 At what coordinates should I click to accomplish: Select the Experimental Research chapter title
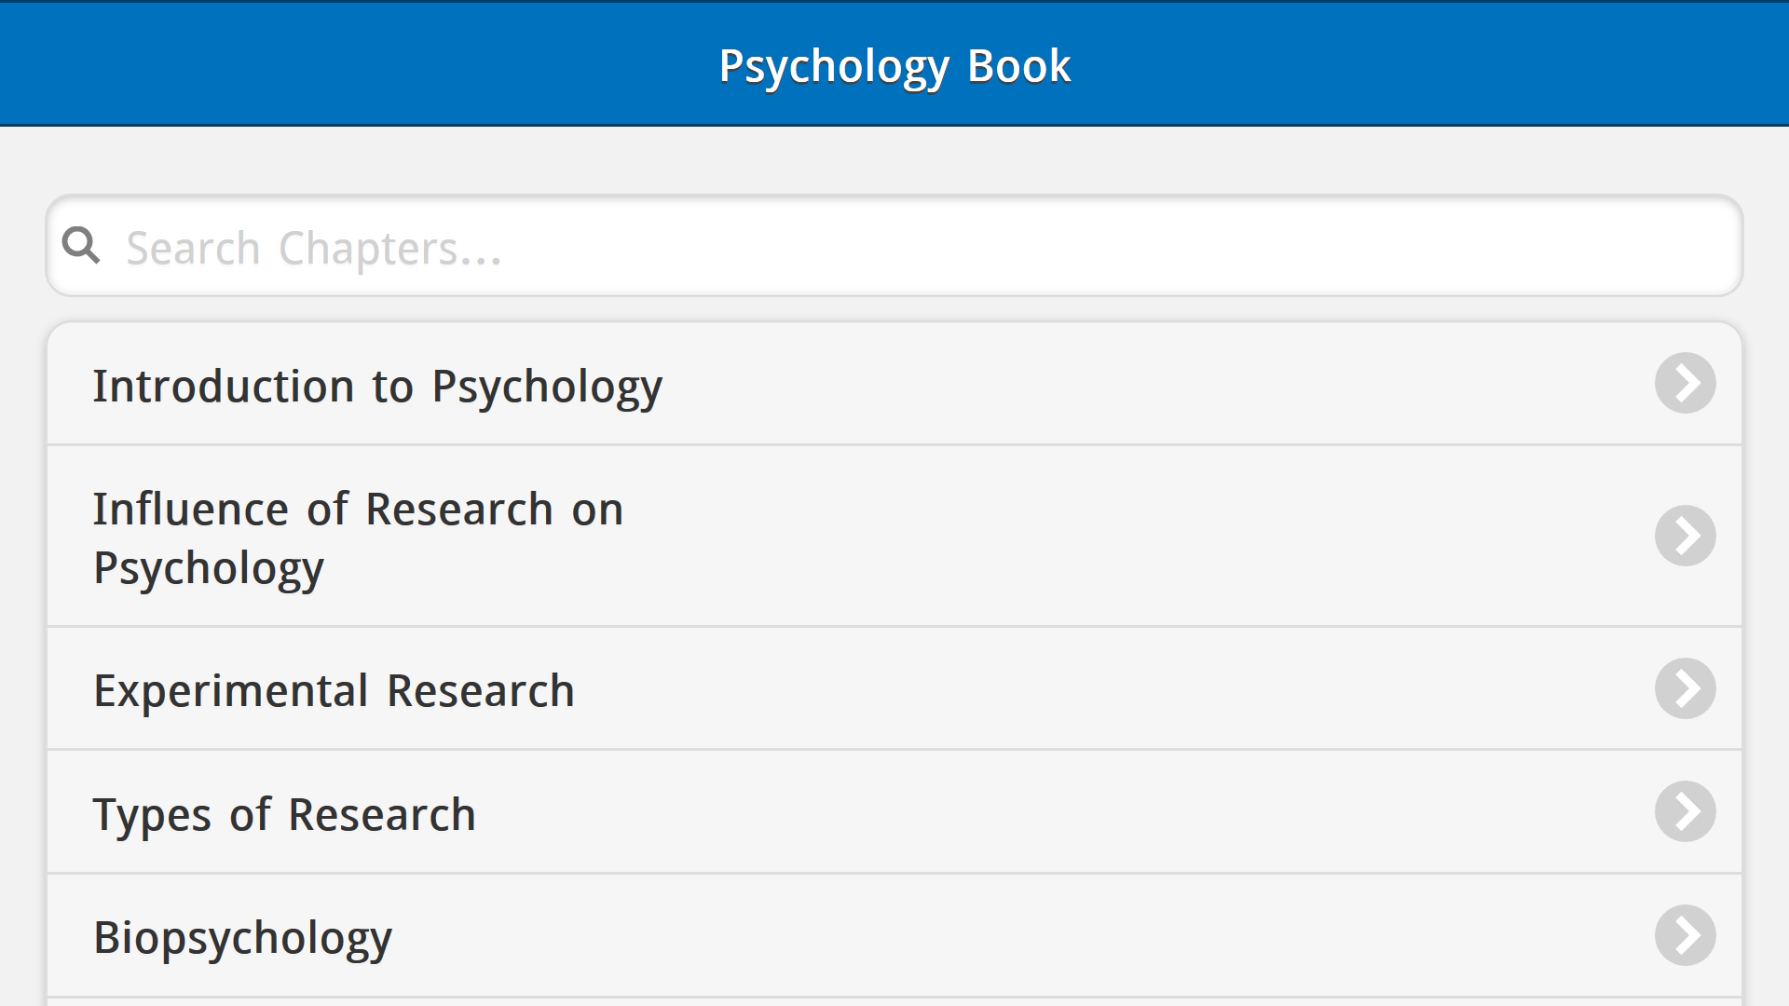pyautogui.click(x=334, y=690)
